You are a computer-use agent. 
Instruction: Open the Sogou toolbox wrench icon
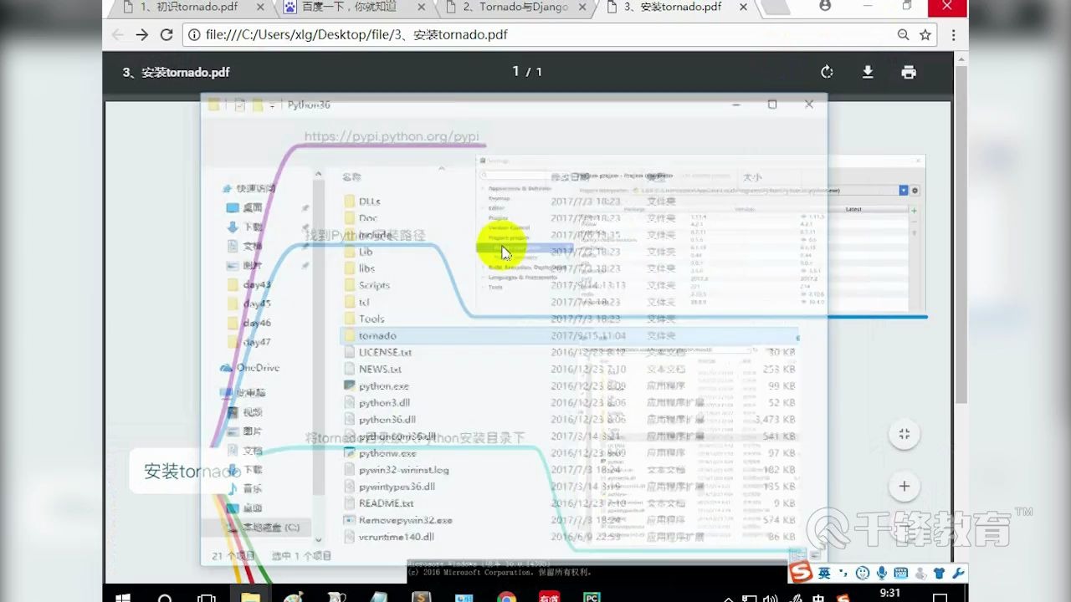point(958,574)
